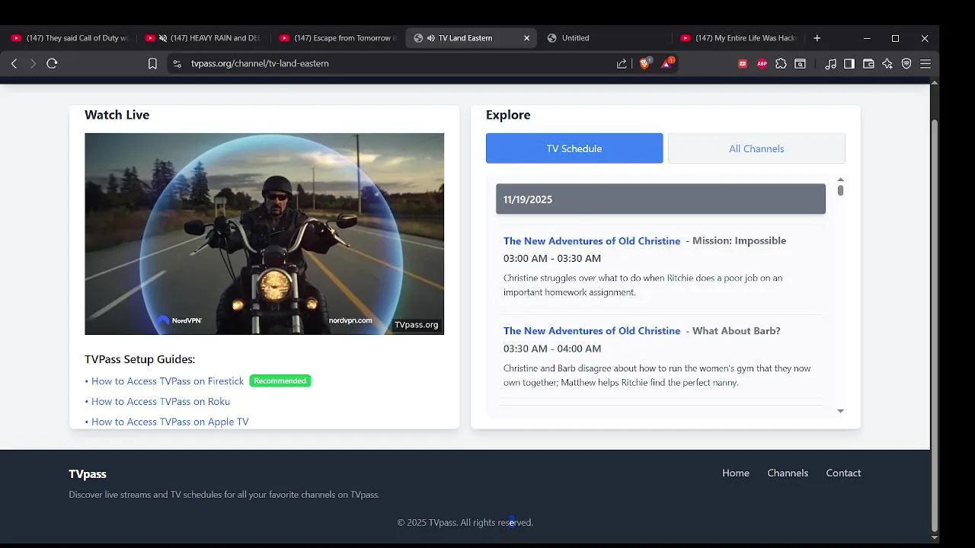This screenshot has width=975, height=548.
Task: Click the TV Land Eastern tab globe favicon
Action: (x=418, y=38)
